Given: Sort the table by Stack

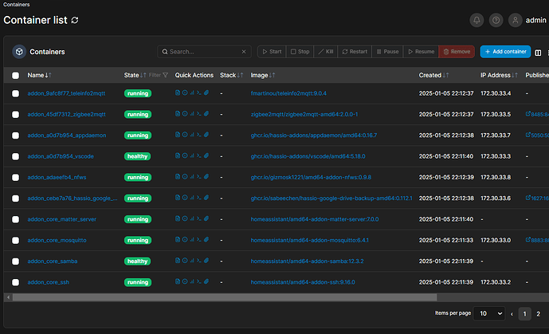Looking at the screenshot, I should tap(231, 75).
